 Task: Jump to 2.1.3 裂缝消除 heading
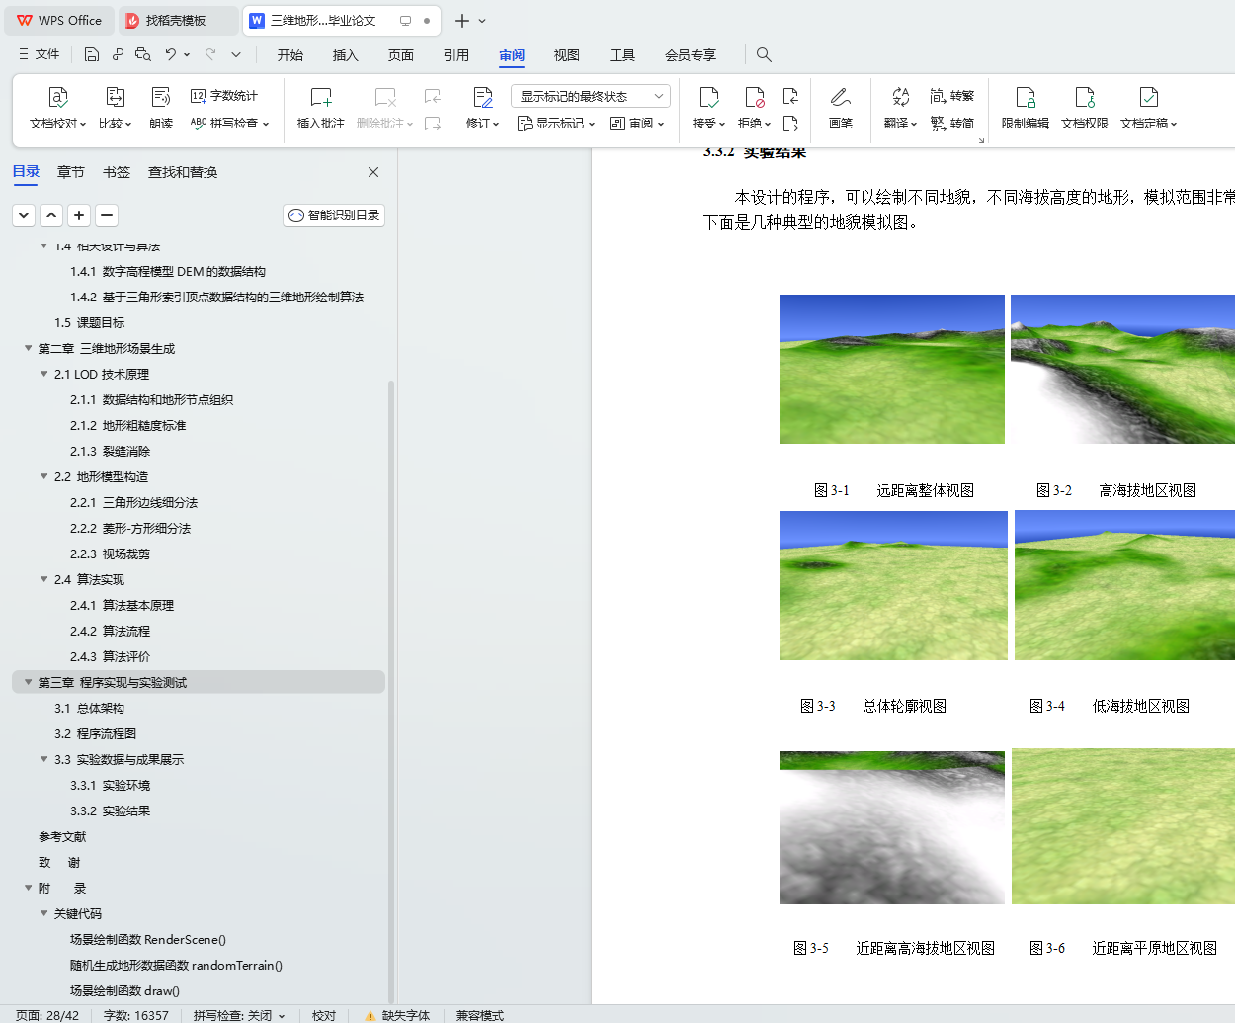[111, 451]
